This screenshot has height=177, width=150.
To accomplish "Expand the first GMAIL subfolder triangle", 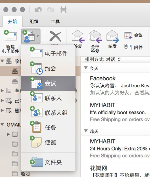I will (x=8, y=134).
